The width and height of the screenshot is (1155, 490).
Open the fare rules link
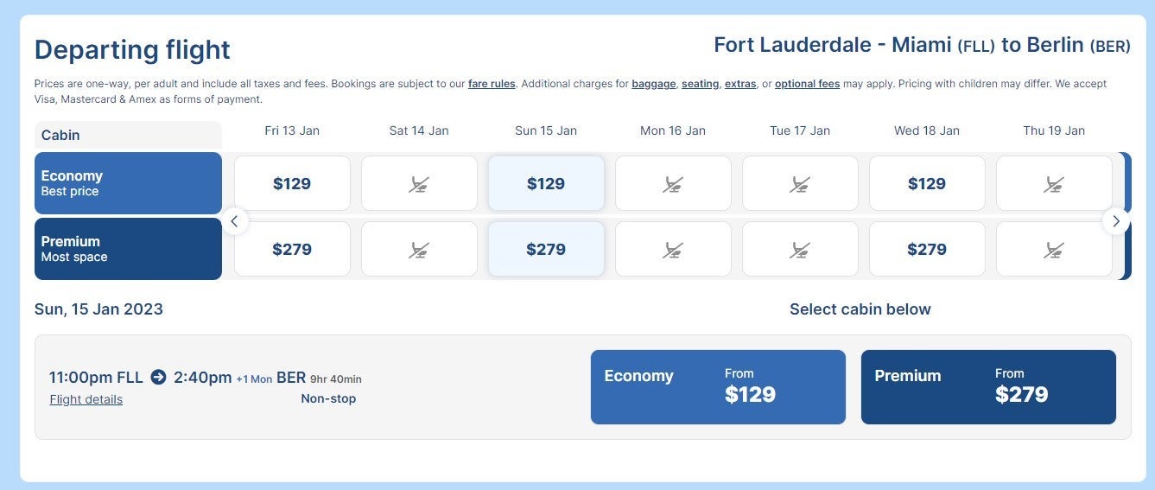click(492, 84)
